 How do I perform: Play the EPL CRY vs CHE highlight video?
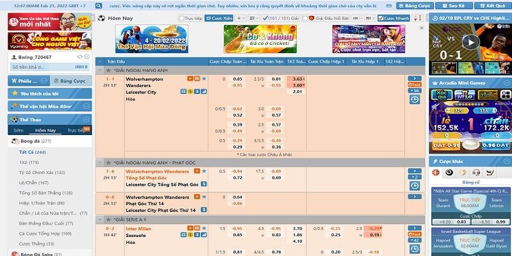click(x=470, y=43)
